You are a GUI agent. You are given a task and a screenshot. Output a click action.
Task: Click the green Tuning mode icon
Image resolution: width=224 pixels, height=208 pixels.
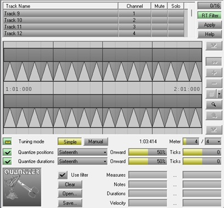(x=8, y=141)
